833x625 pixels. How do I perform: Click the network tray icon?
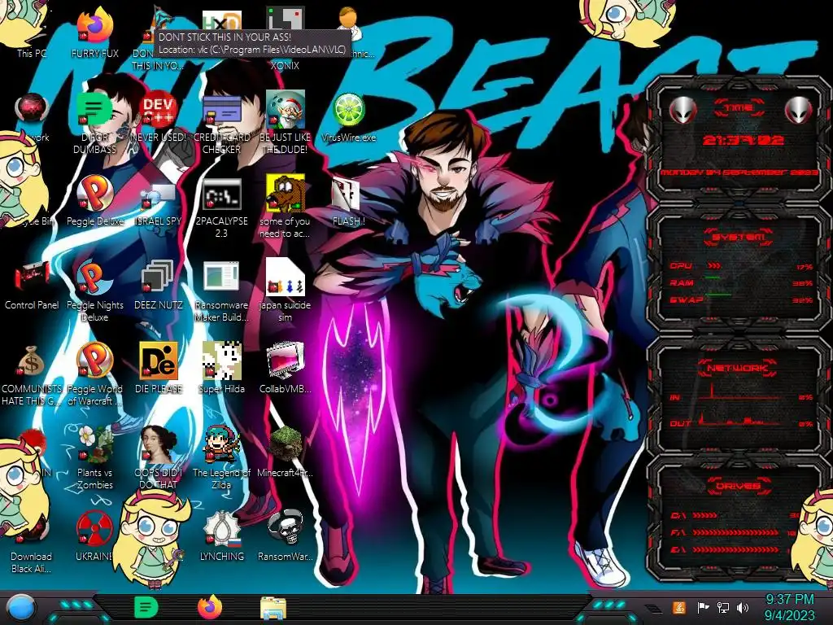click(723, 608)
